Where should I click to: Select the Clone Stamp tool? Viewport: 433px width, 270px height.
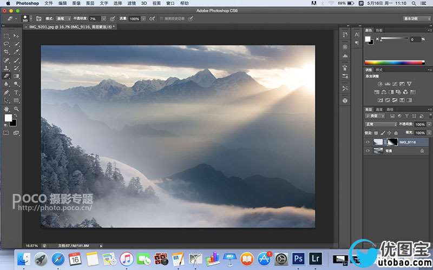tap(6, 68)
